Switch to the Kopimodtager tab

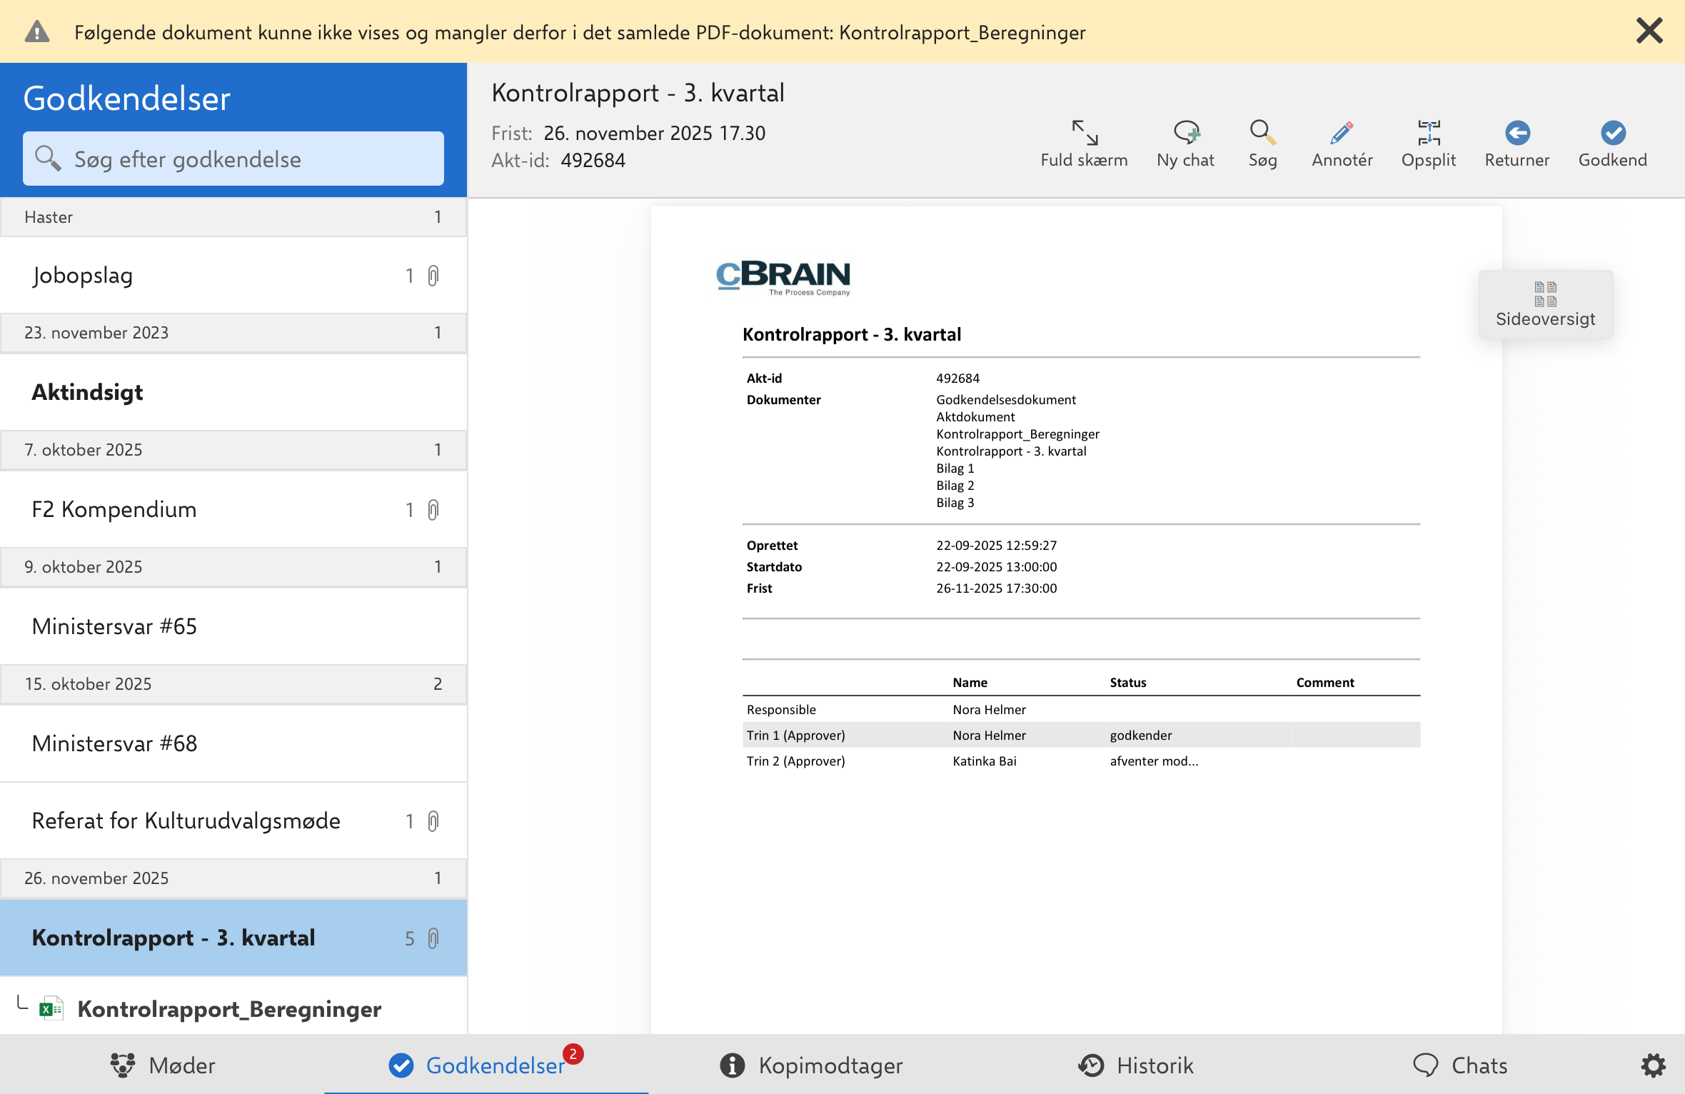810,1065
